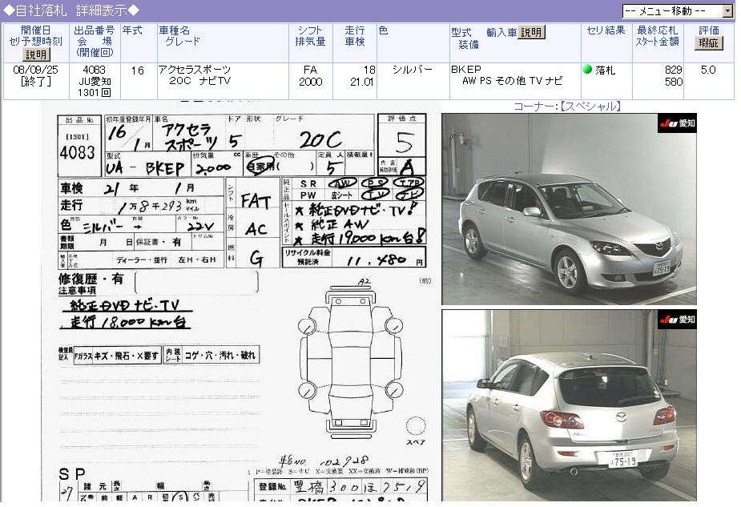Viewport: 741px width, 507px height.
Task: Open the rear view car photo
Action: [x=569, y=405]
